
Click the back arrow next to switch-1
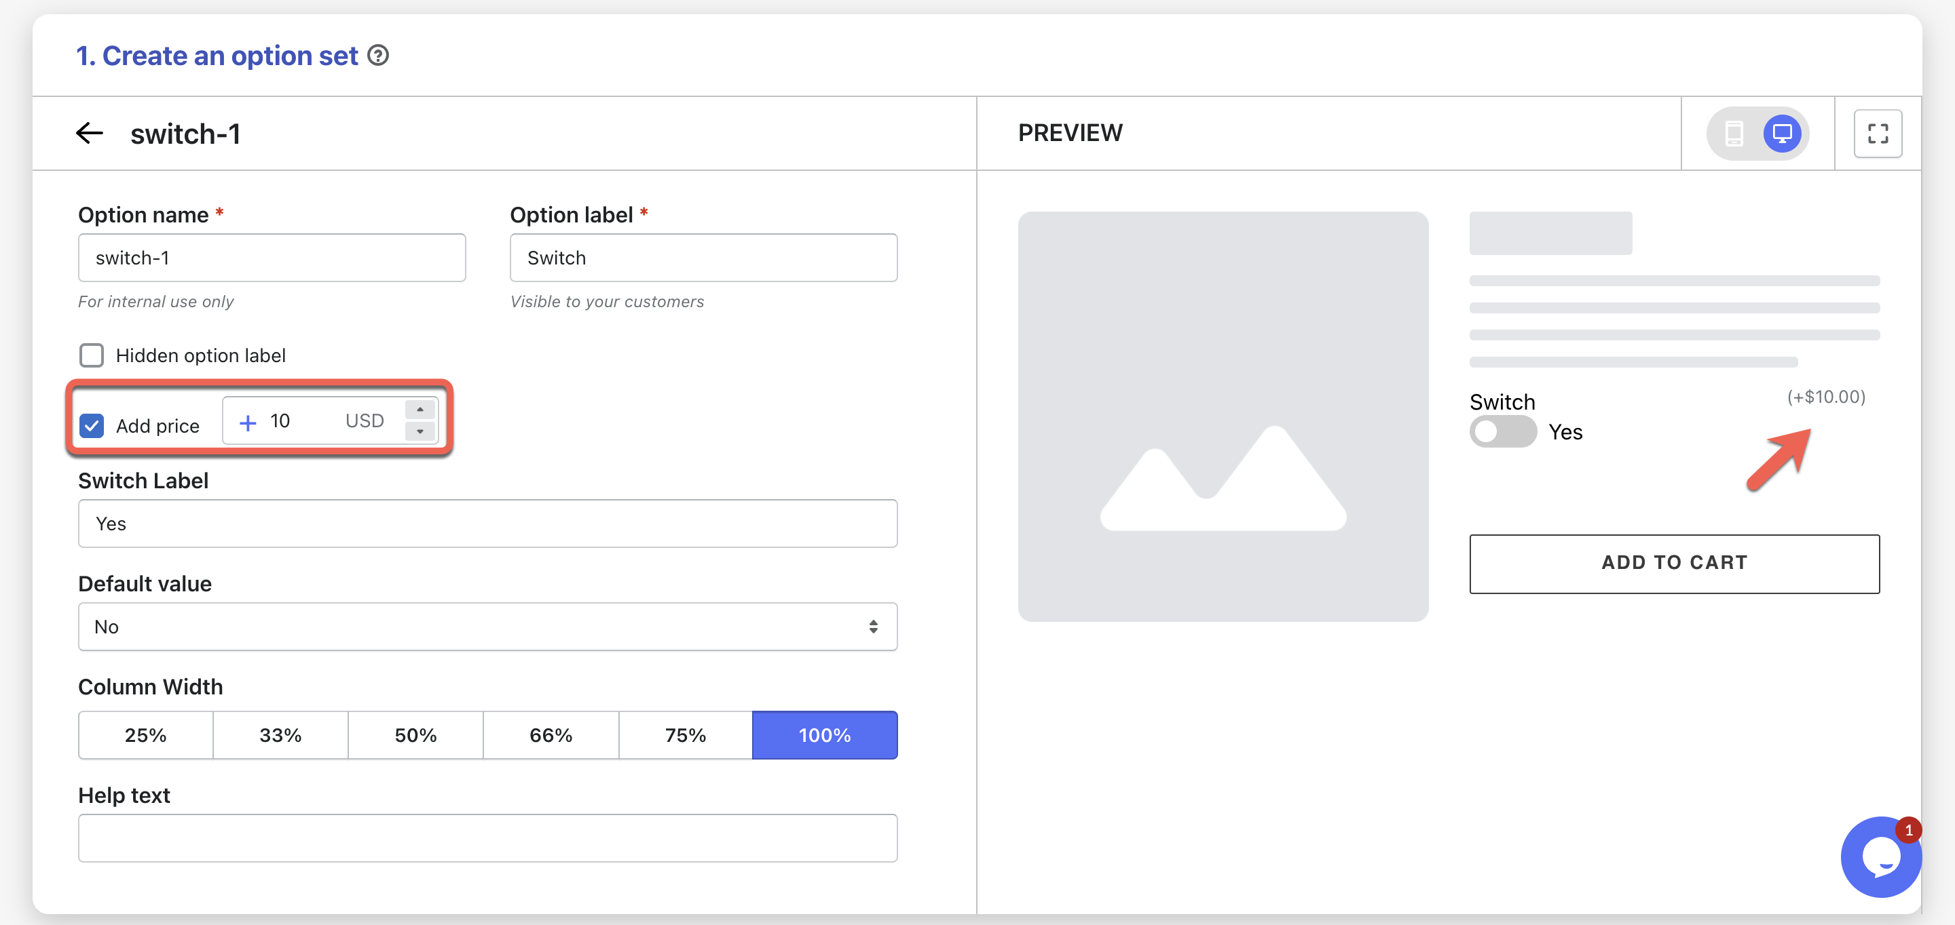pos(90,134)
